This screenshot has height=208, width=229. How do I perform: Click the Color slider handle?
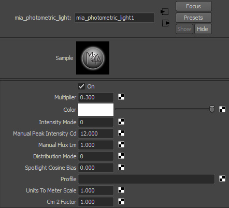[x=212, y=109]
